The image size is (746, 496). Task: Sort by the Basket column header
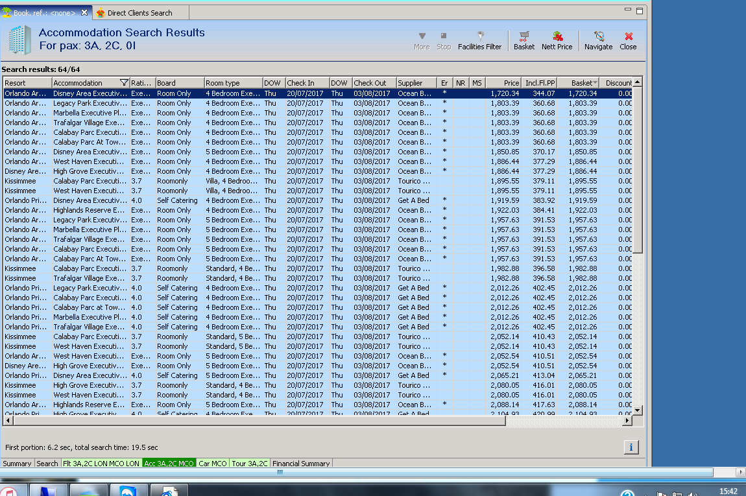click(x=581, y=83)
